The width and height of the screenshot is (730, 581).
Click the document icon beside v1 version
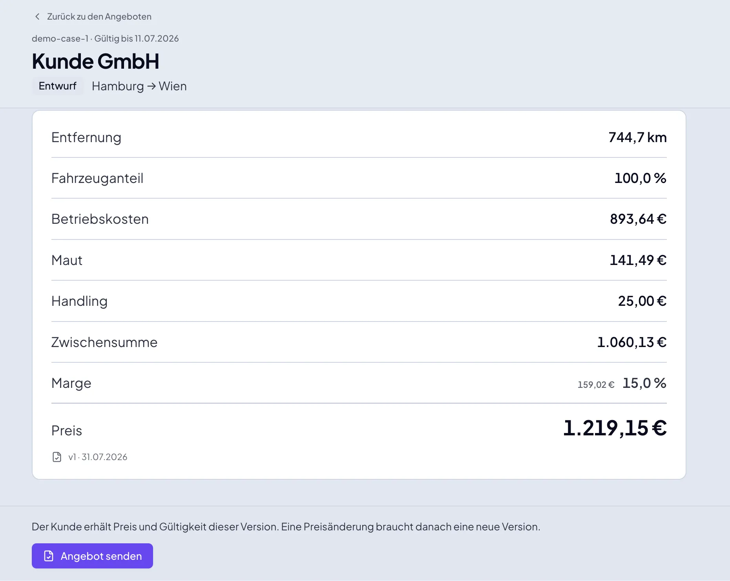(57, 457)
